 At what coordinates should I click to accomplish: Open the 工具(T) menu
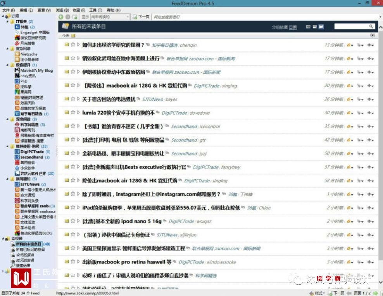[x=95, y=10]
